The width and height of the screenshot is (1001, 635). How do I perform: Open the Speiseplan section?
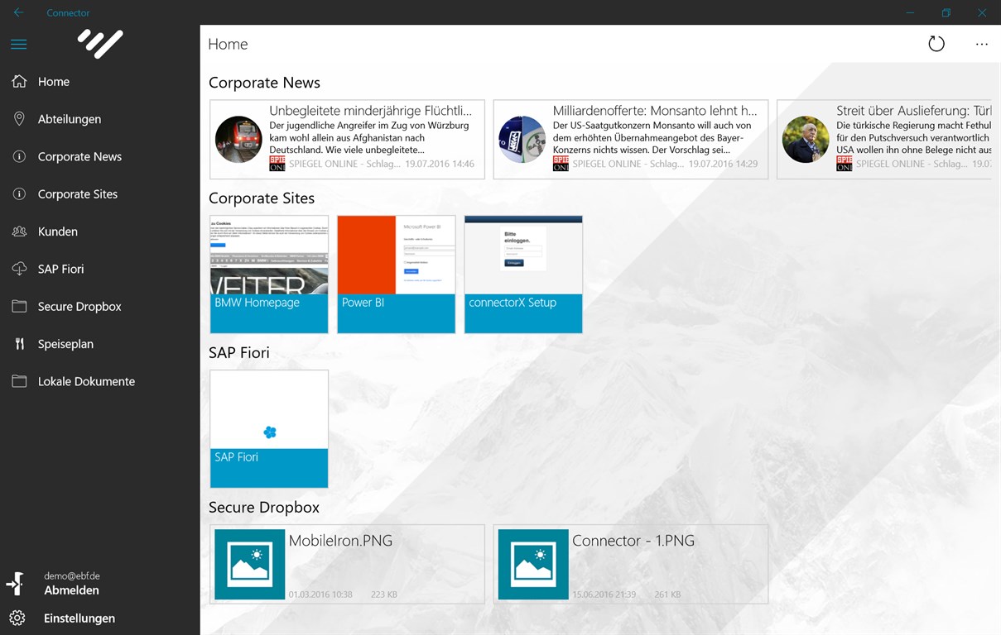coord(18,344)
